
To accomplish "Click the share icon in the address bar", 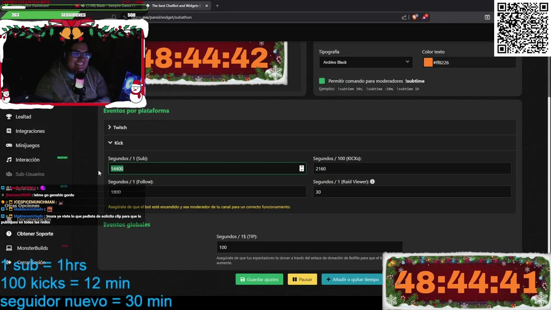I will (x=404, y=17).
